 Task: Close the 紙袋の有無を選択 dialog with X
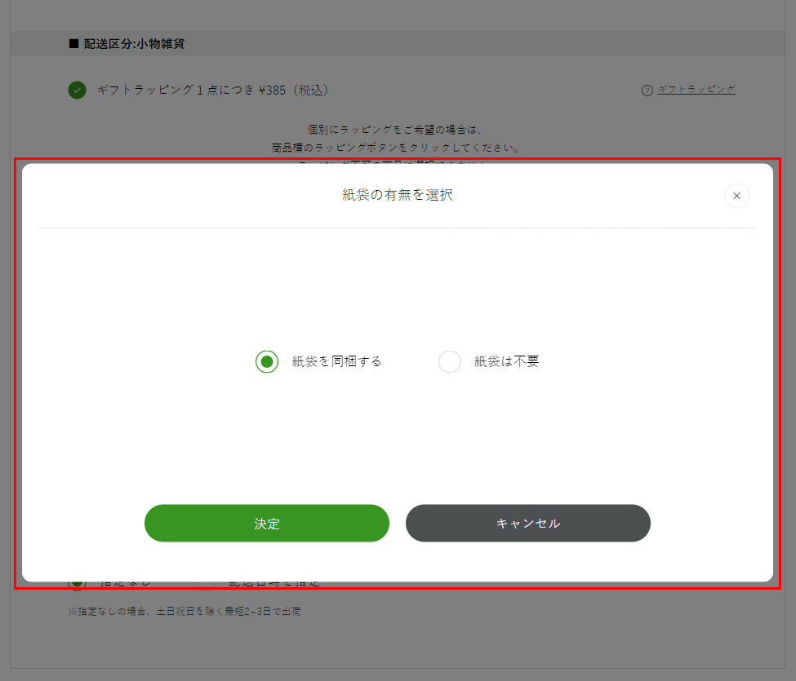click(736, 196)
